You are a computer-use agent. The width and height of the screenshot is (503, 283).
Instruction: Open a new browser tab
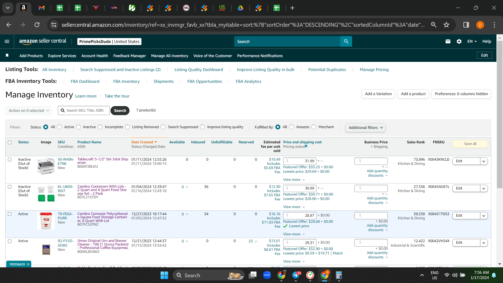click(x=292, y=8)
